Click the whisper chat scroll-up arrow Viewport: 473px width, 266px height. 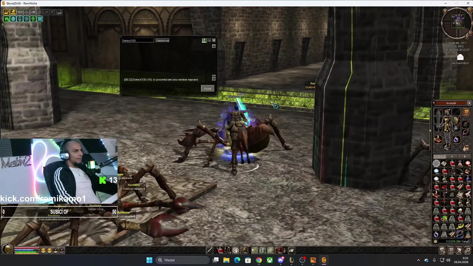click(x=214, y=46)
